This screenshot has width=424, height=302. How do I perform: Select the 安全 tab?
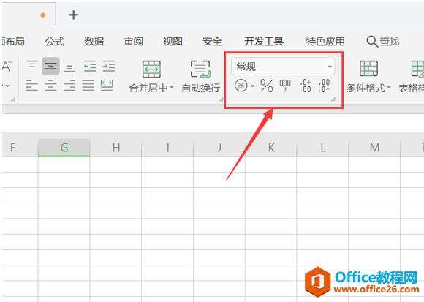212,42
